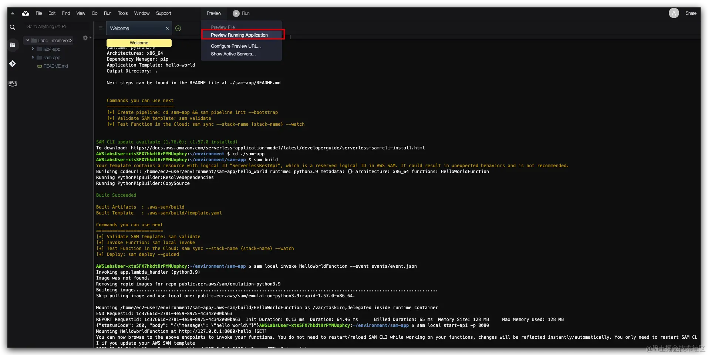Viewport: 708px width, 355px height.
Task: Collapse menu bar with up arrow icon
Action: pyautogui.click(x=13, y=13)
